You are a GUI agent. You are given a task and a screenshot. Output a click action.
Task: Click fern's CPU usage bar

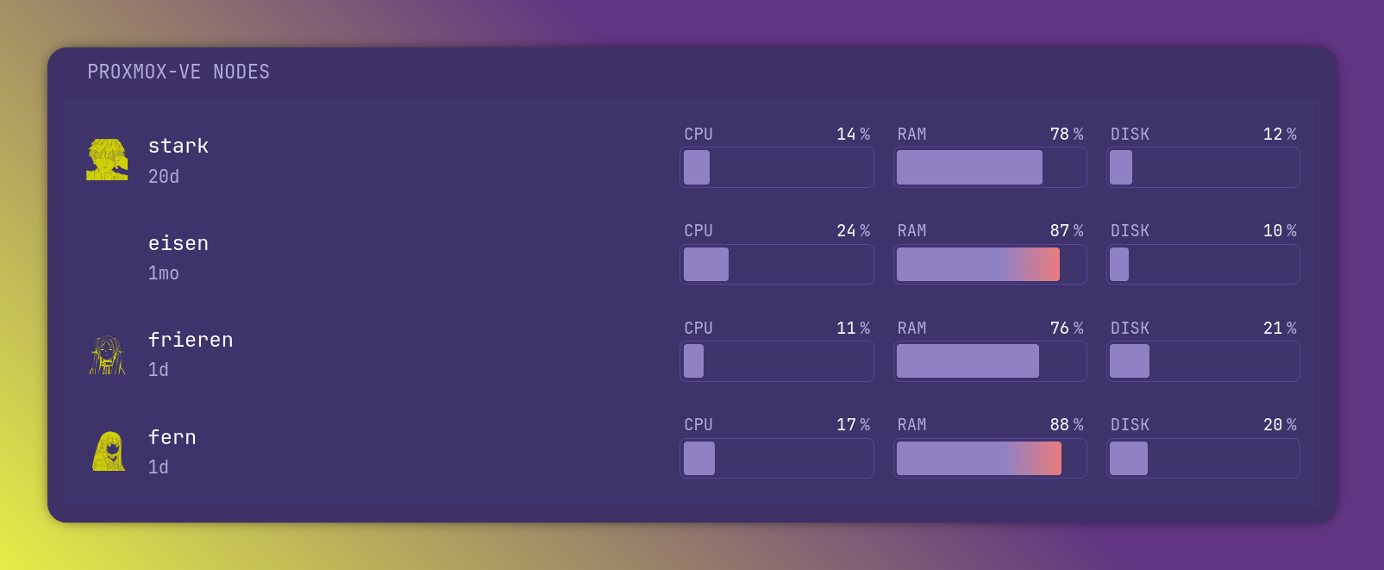pos(777,458)
